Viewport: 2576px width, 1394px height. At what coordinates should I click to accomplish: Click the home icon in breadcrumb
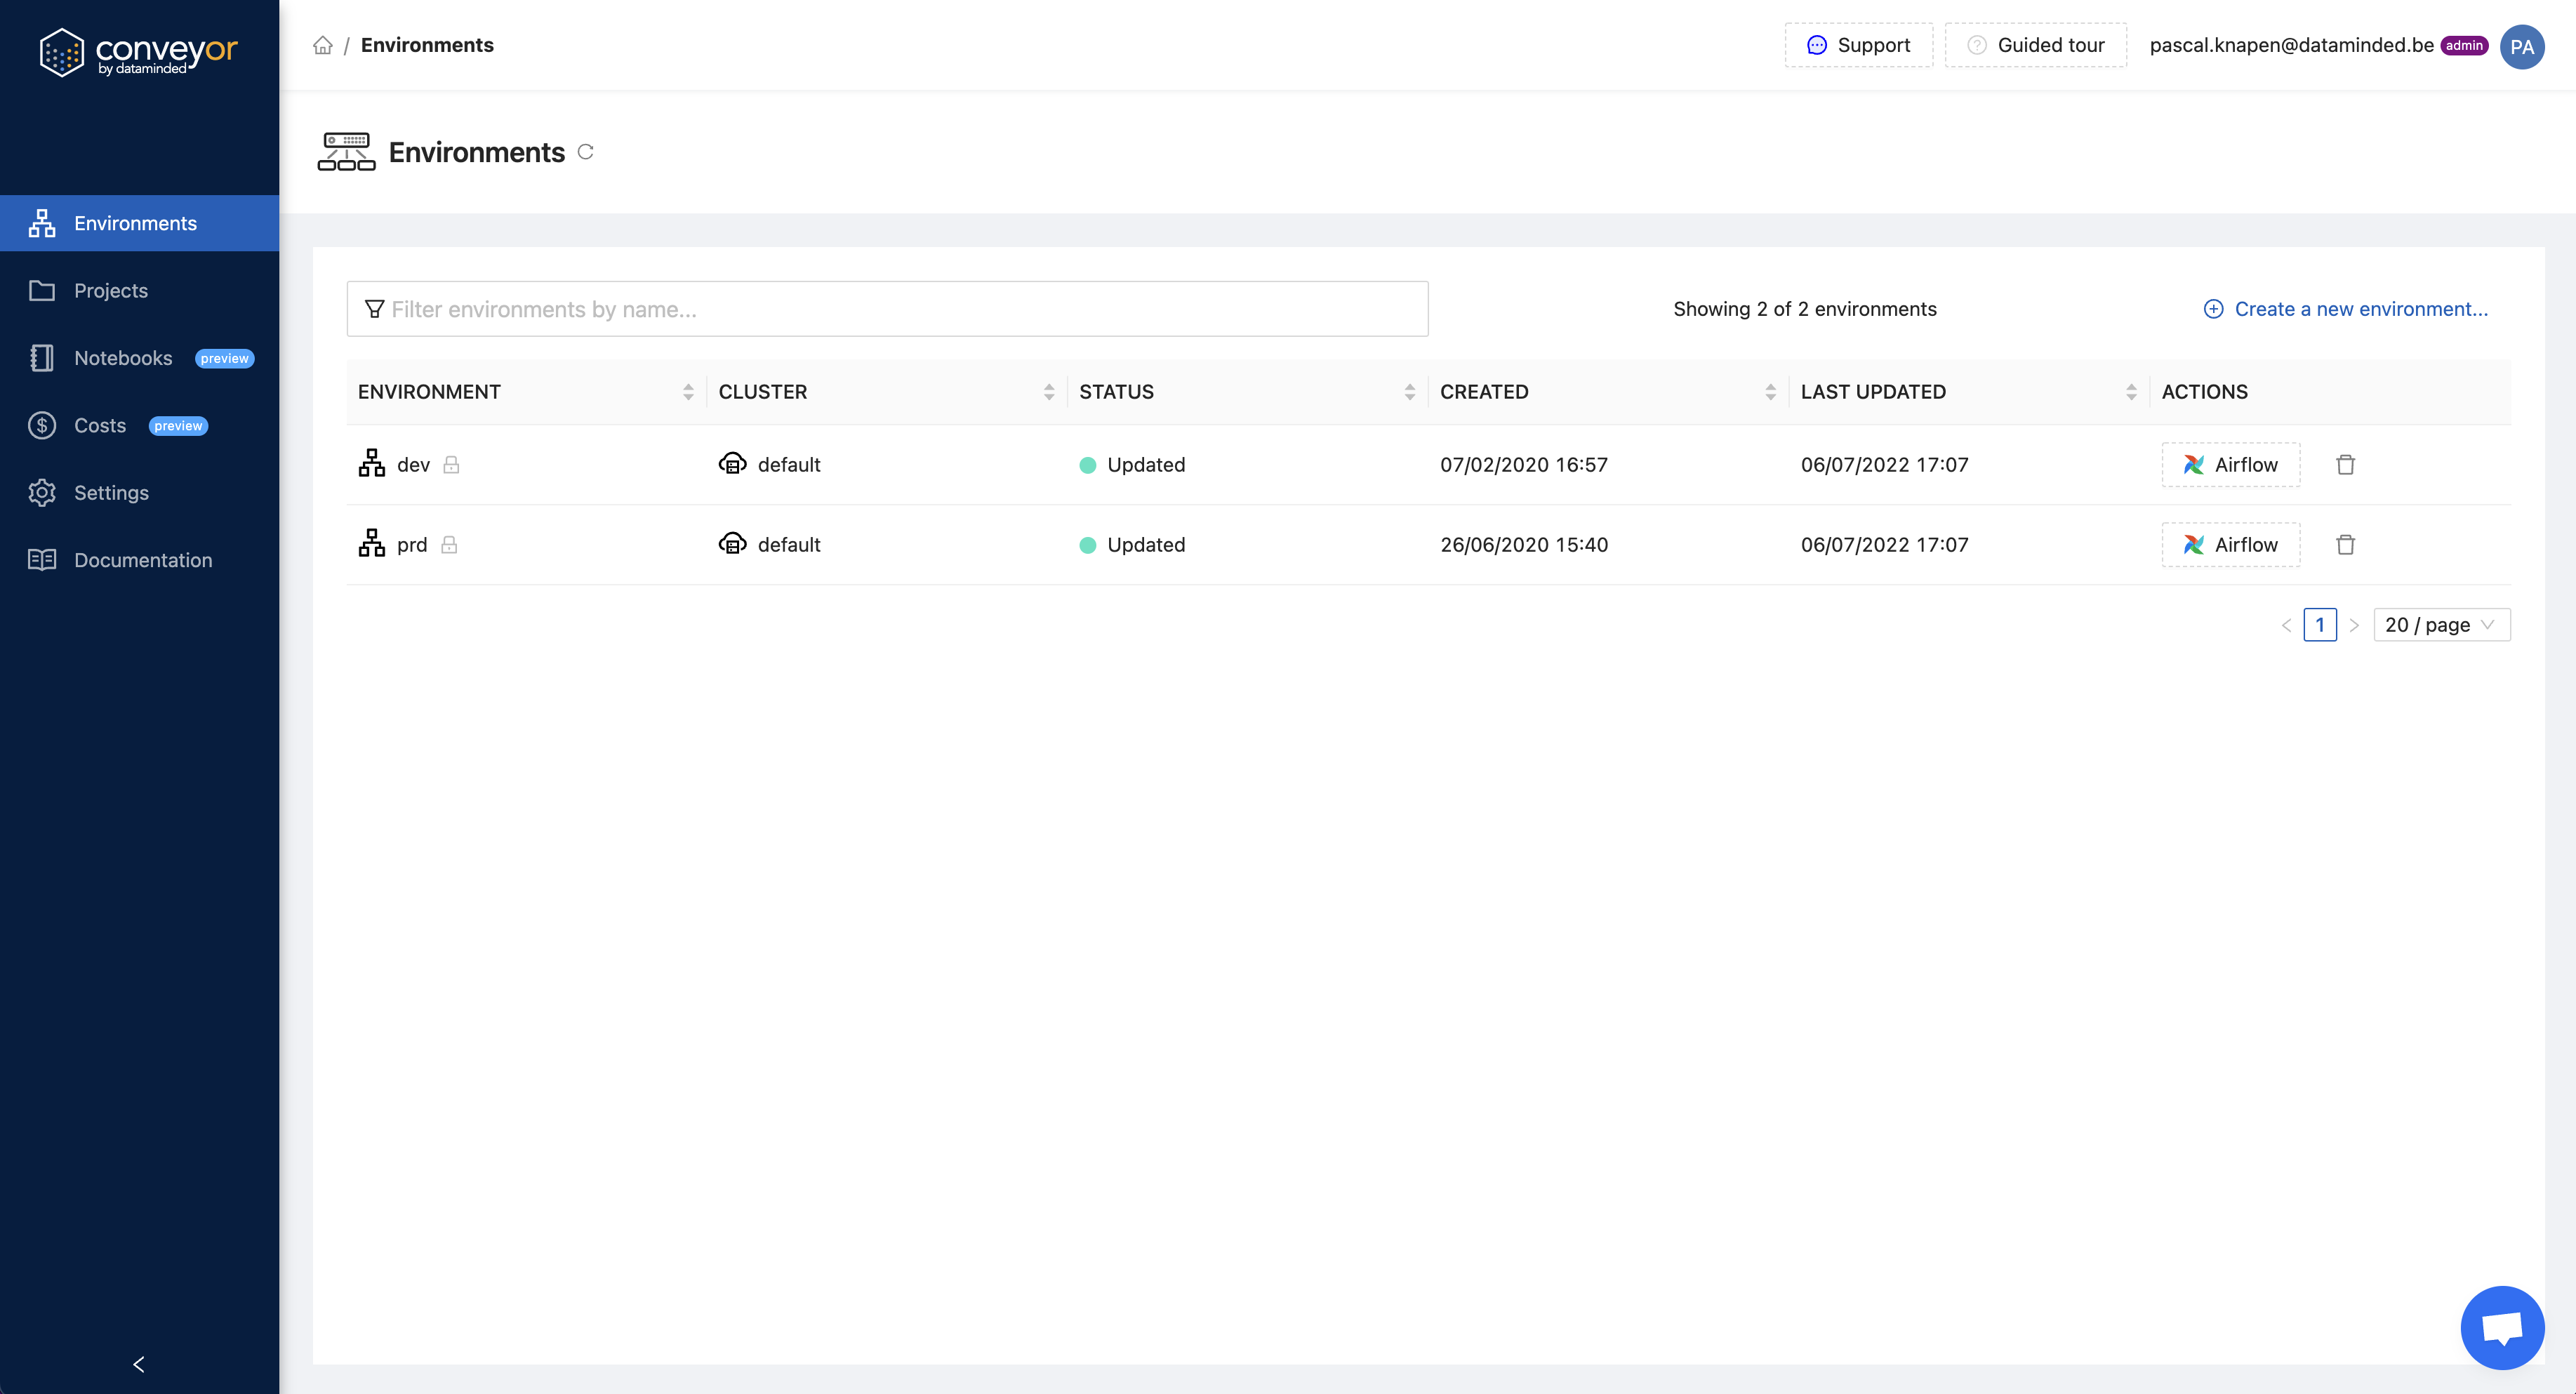pos(322,45)
